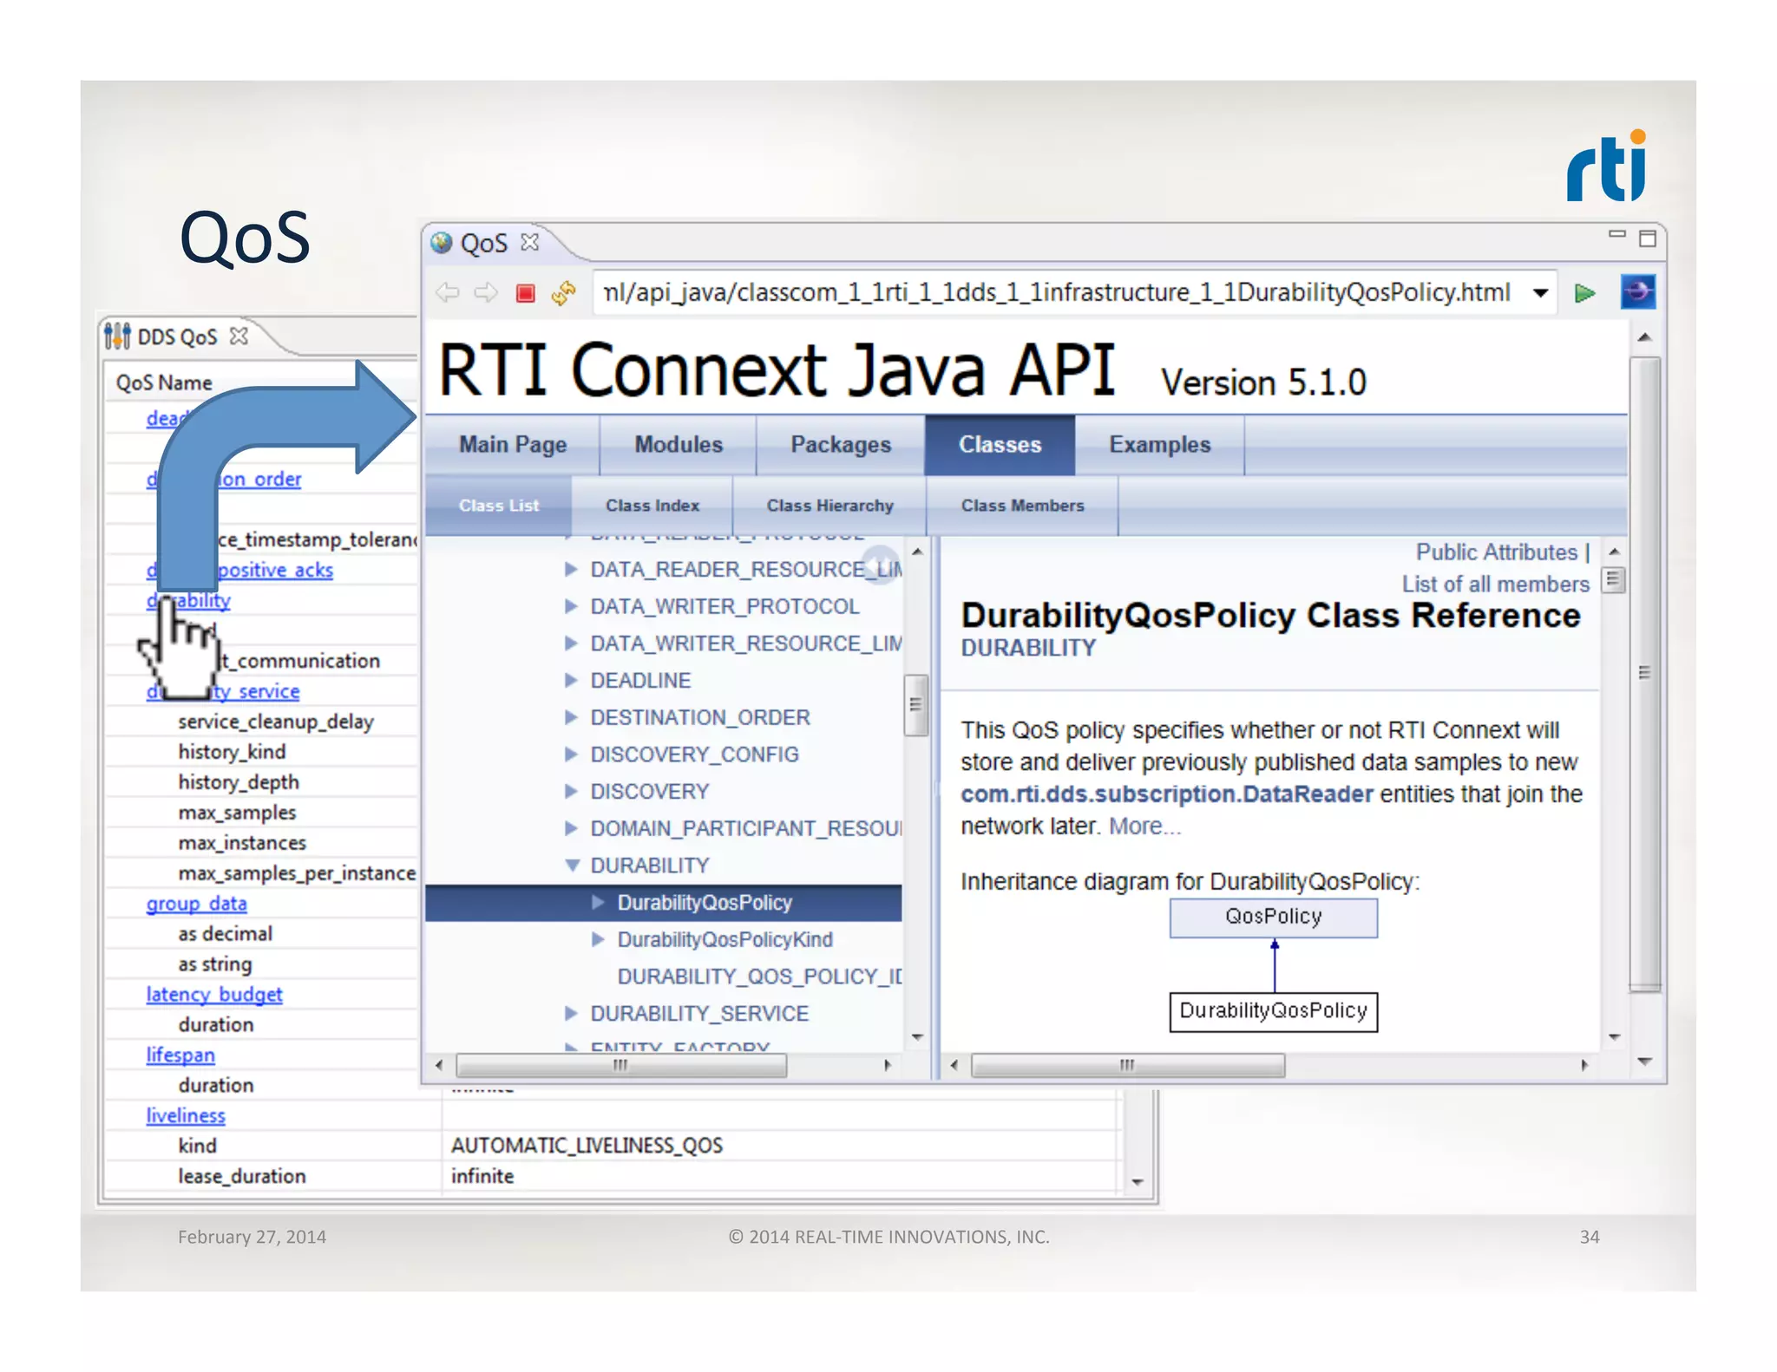Image resolution: width=1777 pixels, height=1372 pixels.
Task: Click the red Stop loading icon
Action: click(x=525, y=293)
